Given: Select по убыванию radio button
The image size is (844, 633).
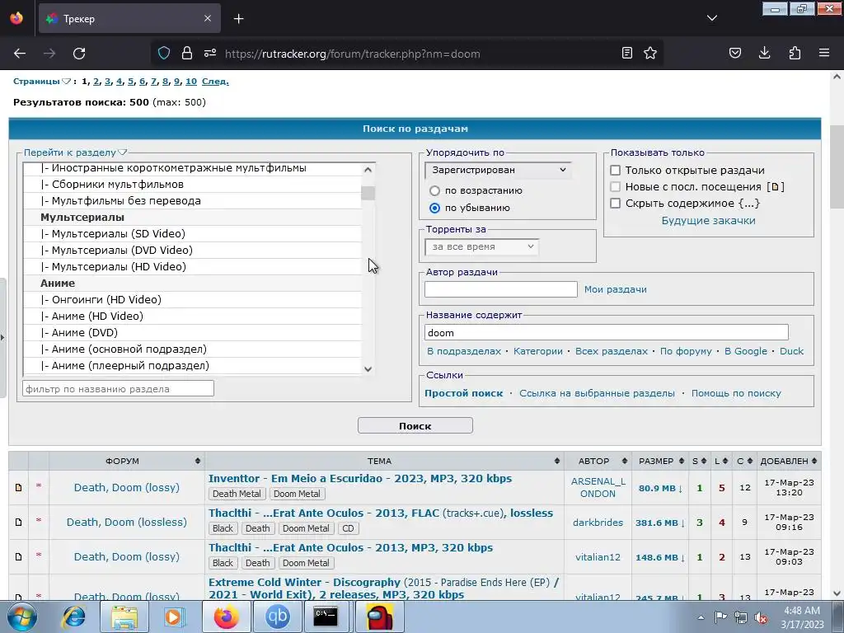Looking at the screenshot, I should (434, 208).
